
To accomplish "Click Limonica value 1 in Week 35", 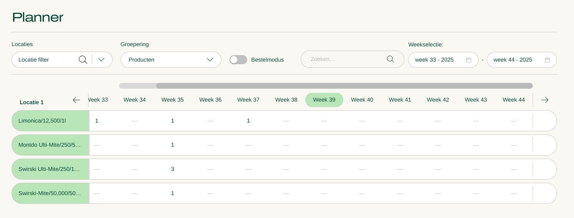I will pyautogui.click(x=173, y=121).
